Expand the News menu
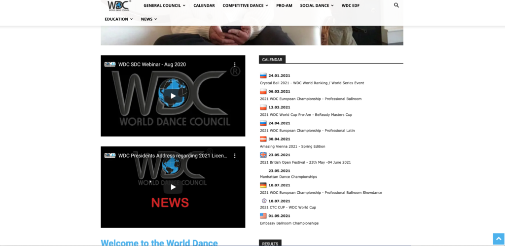The height and width of the screenshot is (246, 505). click(149, 19)
